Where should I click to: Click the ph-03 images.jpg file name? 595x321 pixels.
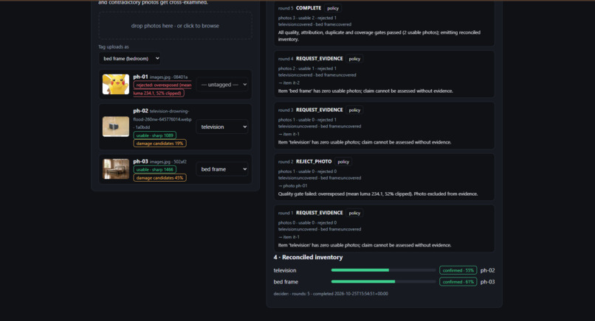[x=160, y=162]
